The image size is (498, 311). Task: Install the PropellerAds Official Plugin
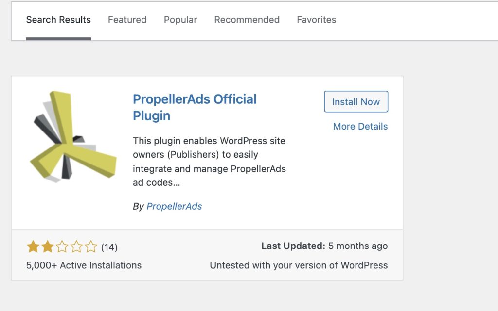[356, 101]
